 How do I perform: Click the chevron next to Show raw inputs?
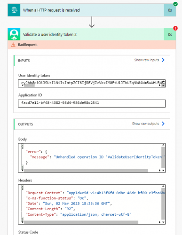coord(163,60)
